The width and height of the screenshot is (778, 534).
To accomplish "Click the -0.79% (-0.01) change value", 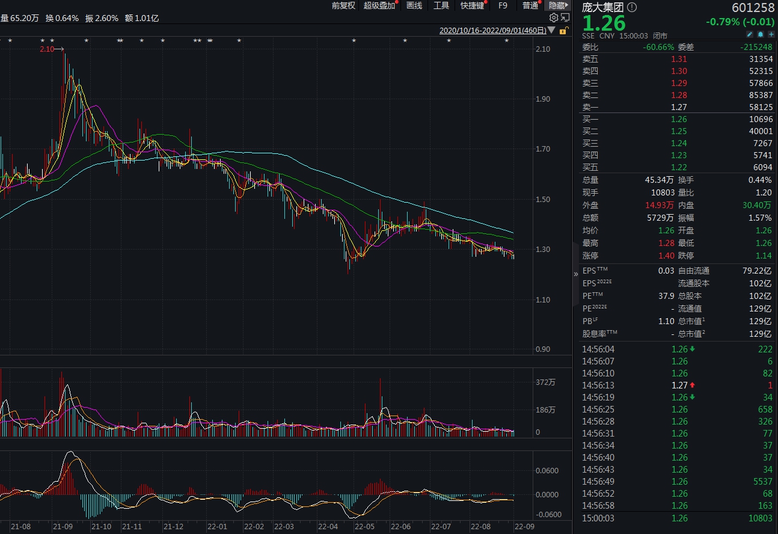I will tap(740, 22).
